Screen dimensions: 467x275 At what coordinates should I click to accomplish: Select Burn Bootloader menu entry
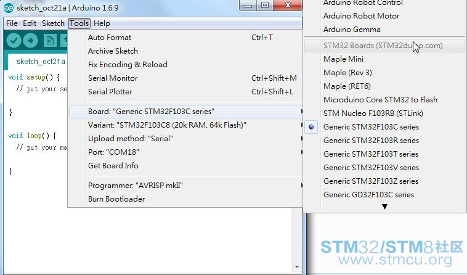[186, 199]
